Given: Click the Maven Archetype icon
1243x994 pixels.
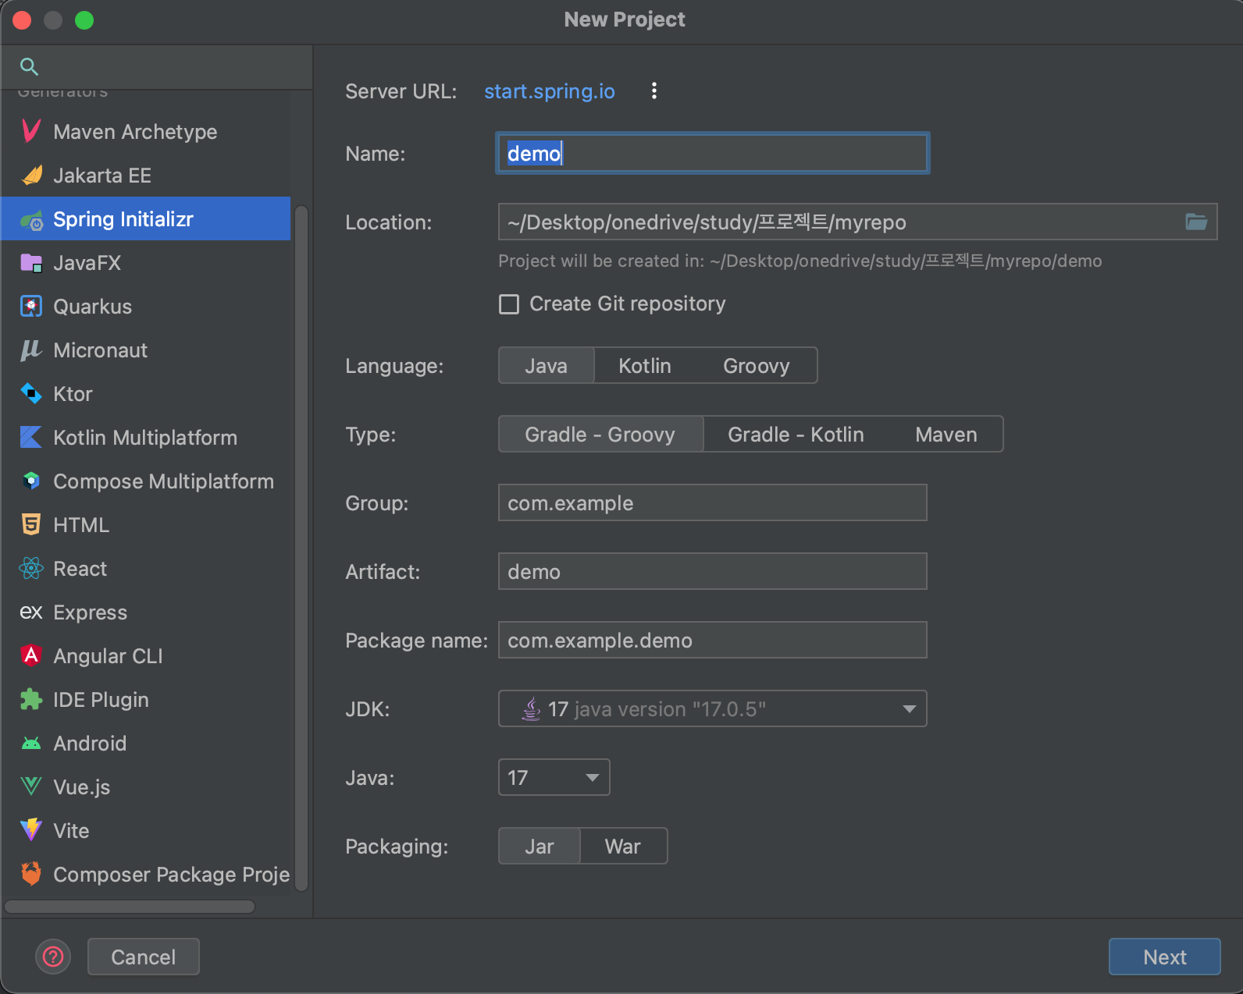Looking at the screenshot, I should (31, 131).
